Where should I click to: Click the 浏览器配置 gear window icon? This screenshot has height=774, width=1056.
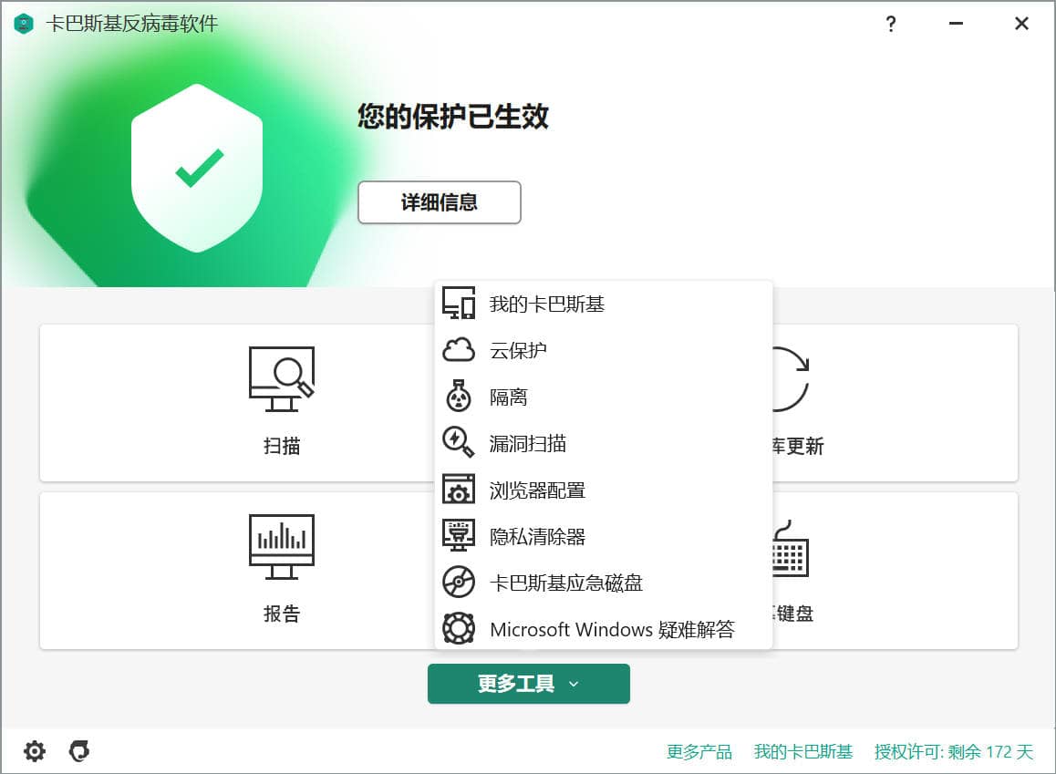(459, 490)
